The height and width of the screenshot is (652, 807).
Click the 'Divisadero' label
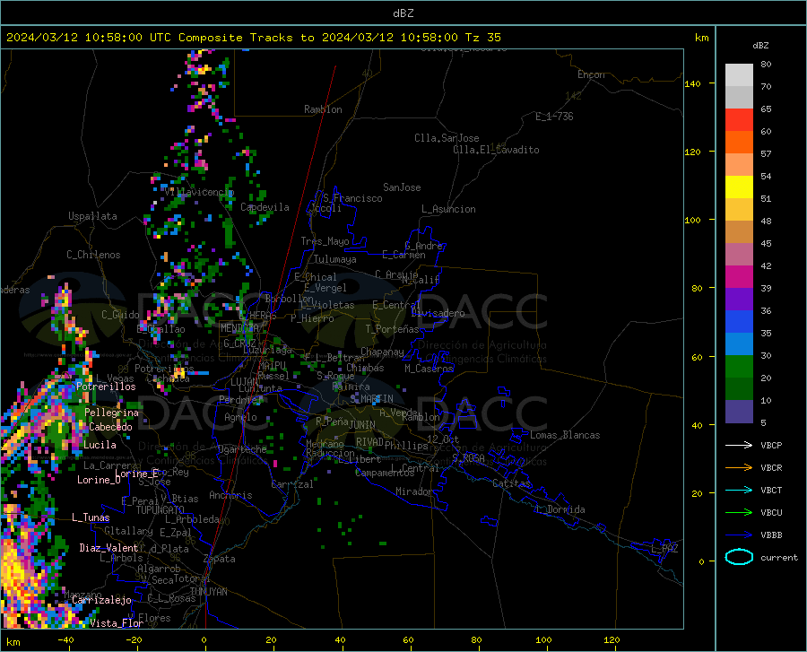[x=438, y=313]
